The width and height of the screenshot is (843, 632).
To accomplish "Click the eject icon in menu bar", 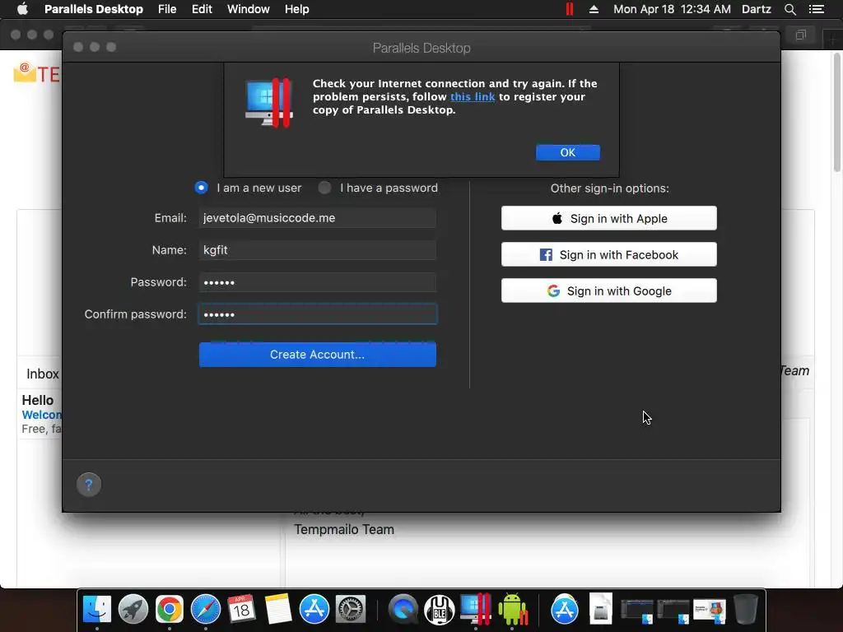I will pos(594,9).
